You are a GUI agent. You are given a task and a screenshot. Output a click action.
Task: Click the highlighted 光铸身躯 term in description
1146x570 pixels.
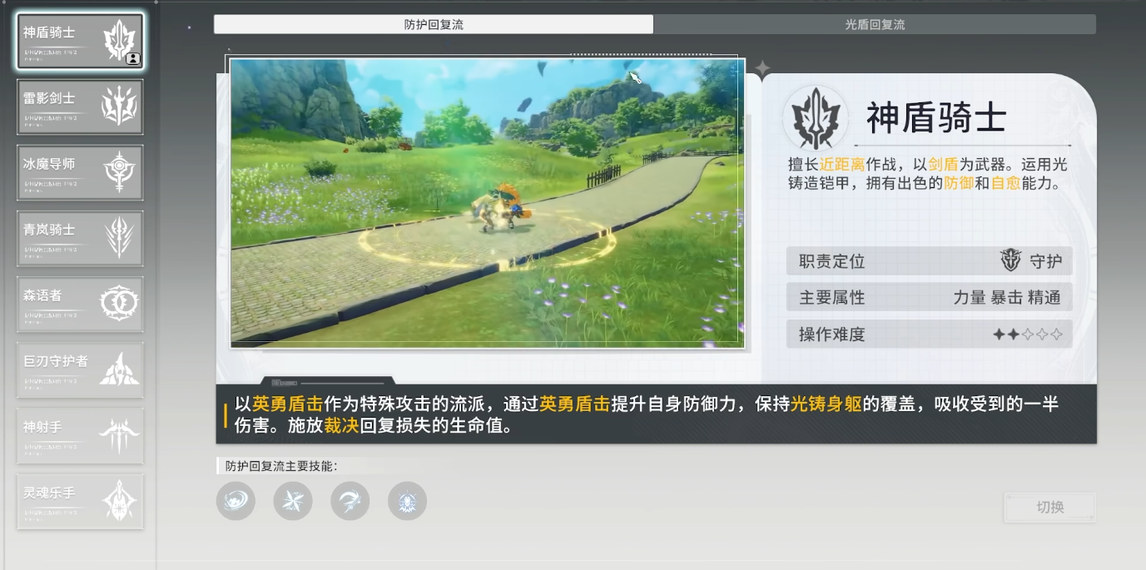click(x=826, y=404)
